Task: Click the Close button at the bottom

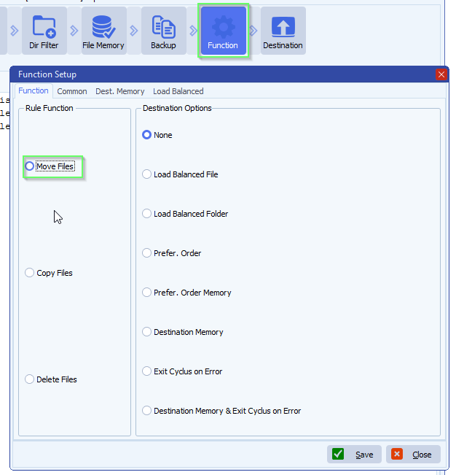Action: [413, 454]
